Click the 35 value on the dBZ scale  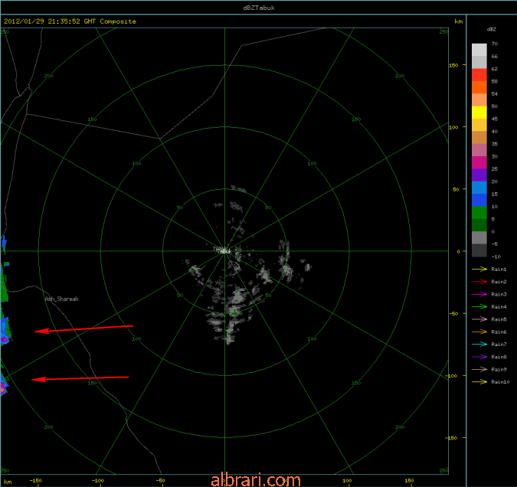(x=494, y=144)
